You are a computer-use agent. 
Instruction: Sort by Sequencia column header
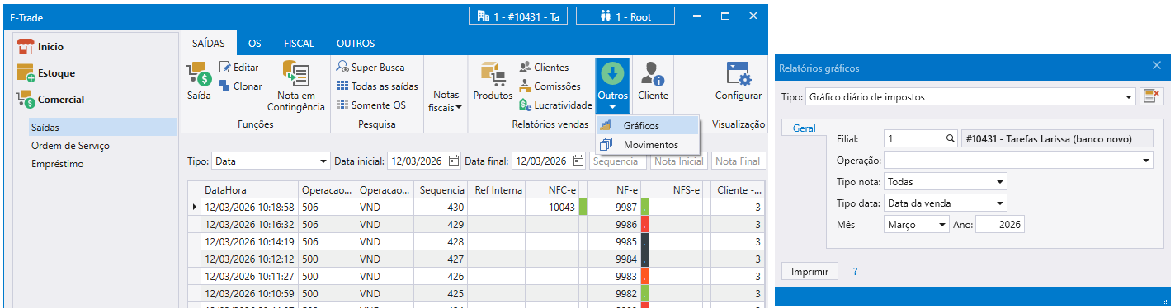point(441,189)
